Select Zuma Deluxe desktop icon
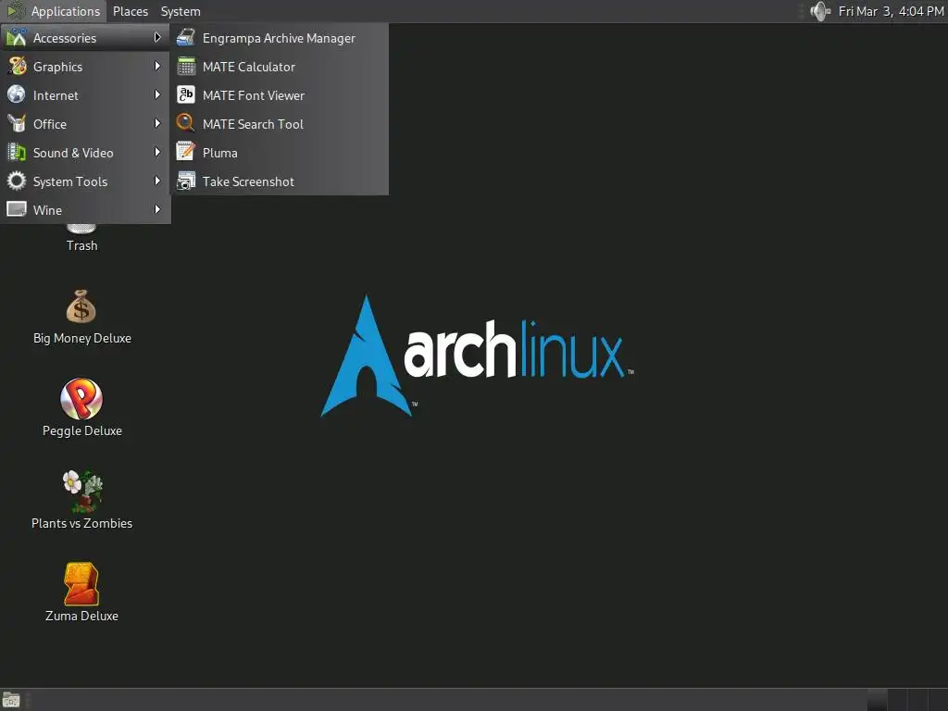 point(81,584)
